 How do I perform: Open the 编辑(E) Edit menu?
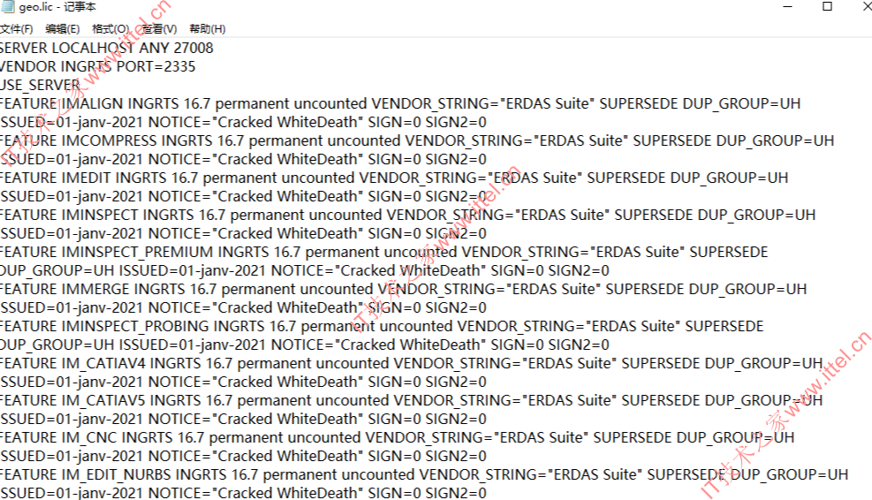62,29
